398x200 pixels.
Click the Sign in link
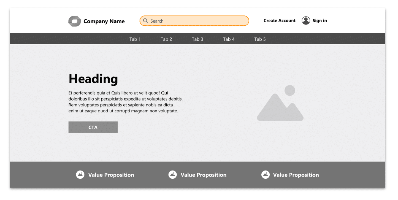click(320, 21)
